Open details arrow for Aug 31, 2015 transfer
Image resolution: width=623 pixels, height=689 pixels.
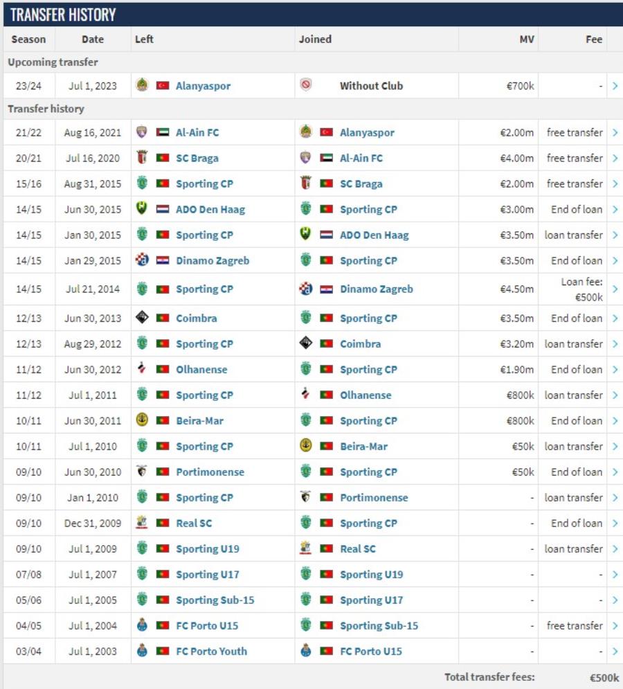pos(615,184)
